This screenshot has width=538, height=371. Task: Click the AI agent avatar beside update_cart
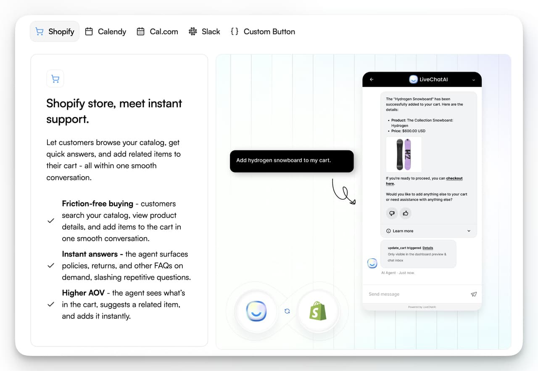point(372,263)
